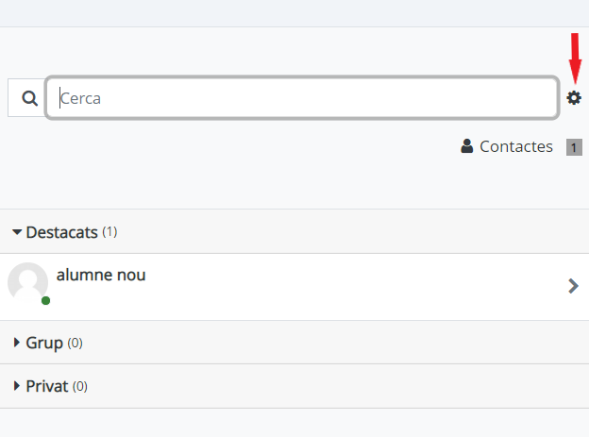The image size is (589, 437).
Task: Focus the Cerca search field
Action: click(302, 98)
